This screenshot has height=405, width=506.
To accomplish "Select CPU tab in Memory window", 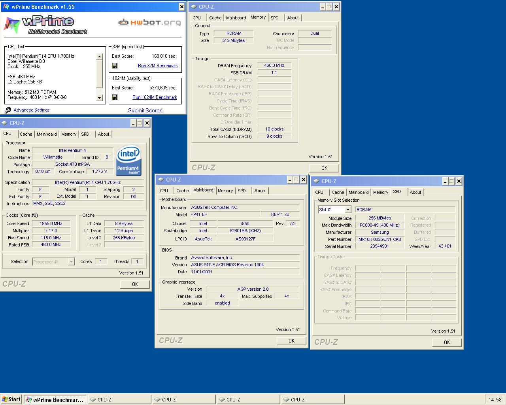I will click(x=197, y=18).
